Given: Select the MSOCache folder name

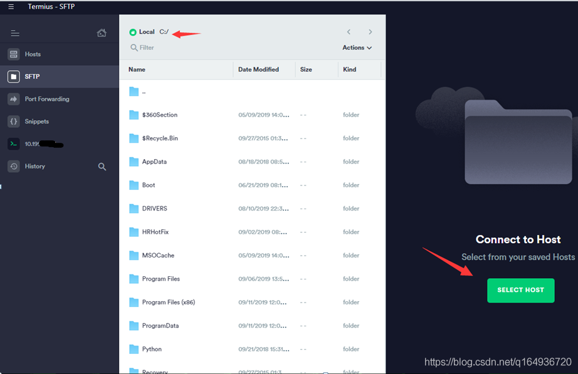Looking at the screenshot, I should [x=158, y=256].
